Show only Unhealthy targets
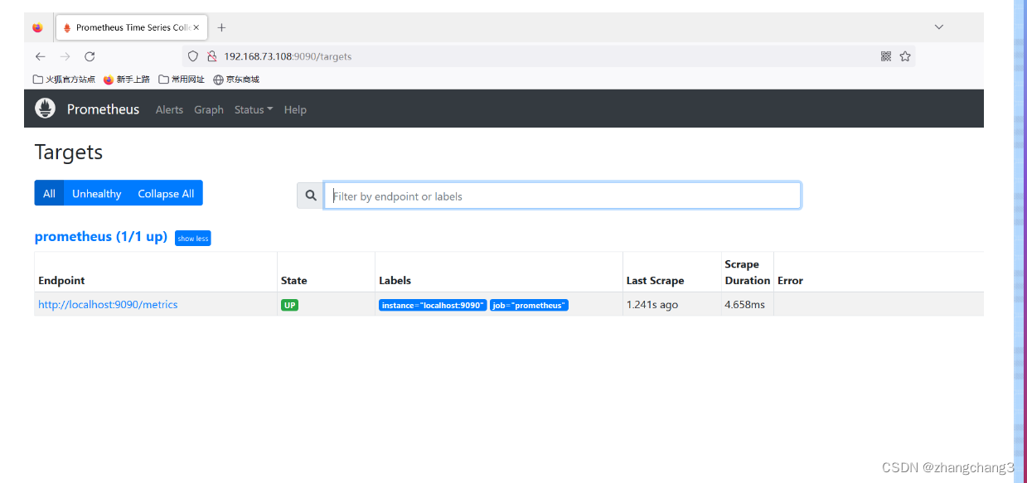This screenshot has width=1027, height=483. 97,193
